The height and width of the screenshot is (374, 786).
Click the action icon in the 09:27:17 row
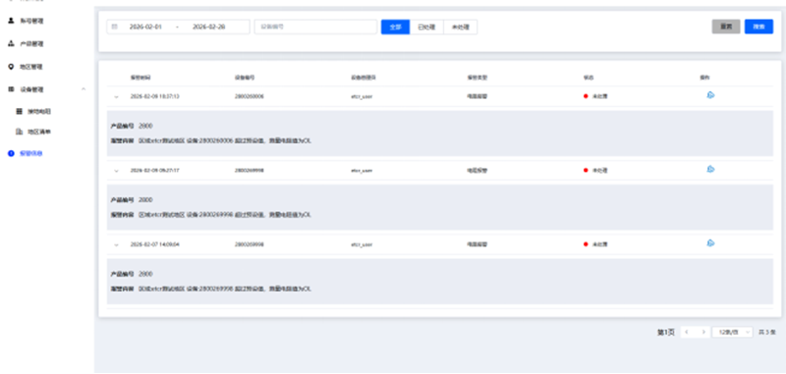tap(710, 169)
